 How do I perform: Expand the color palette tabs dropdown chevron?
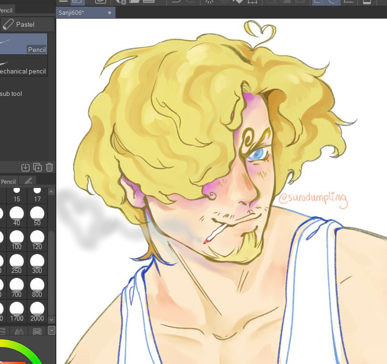(x=52, y=330)
